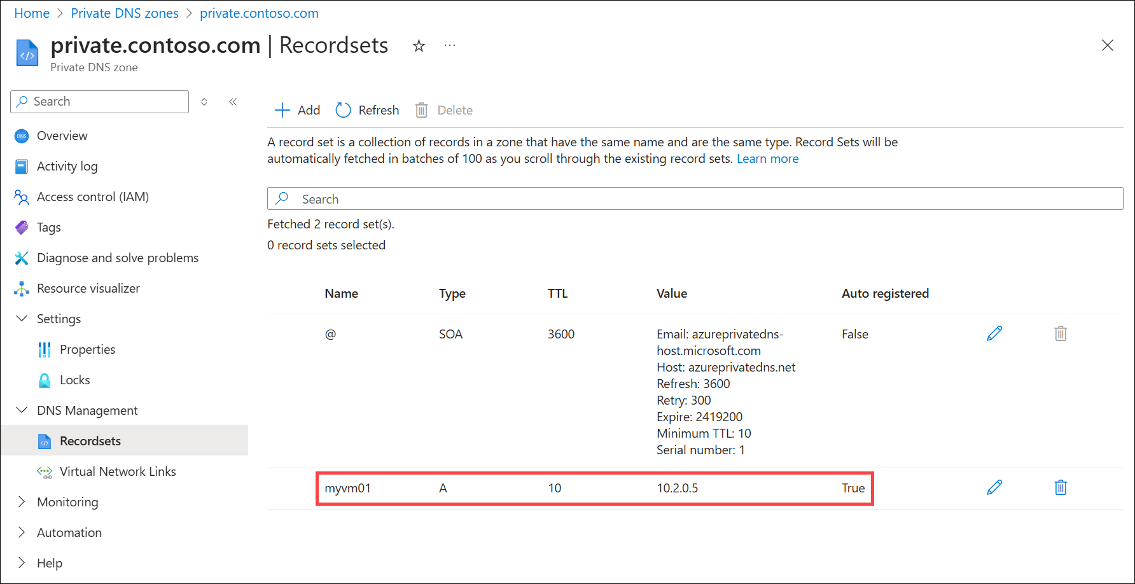Image resolution: width=1135 pixels, height=584 pixels.
Task: Click the Resource visualizer icon
Action: click(x=21, y=288)
